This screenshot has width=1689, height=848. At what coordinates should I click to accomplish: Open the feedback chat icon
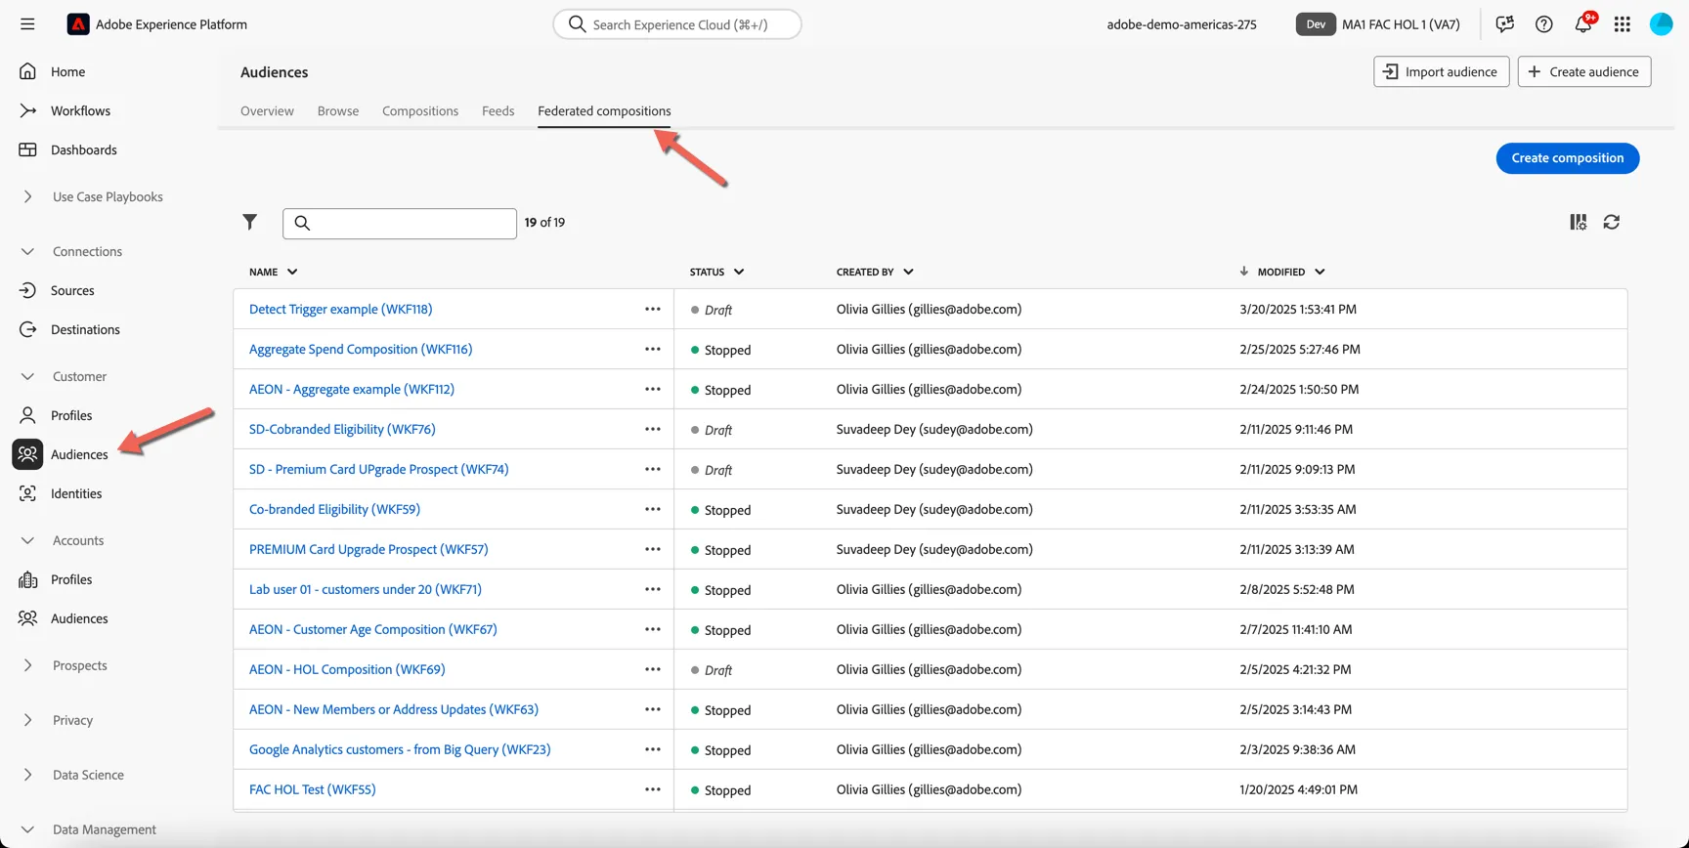1504,24
